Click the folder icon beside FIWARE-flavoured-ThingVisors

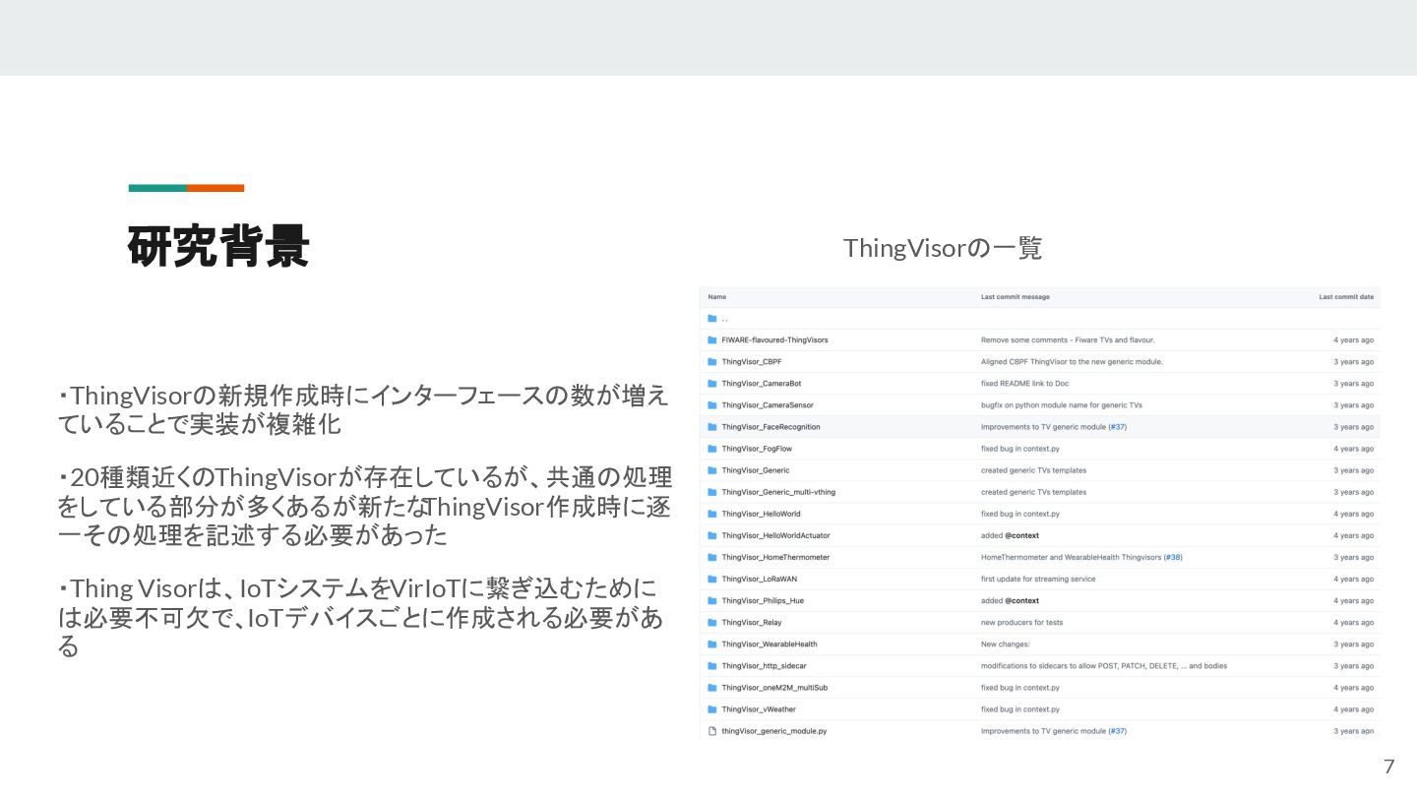[711, 339]
